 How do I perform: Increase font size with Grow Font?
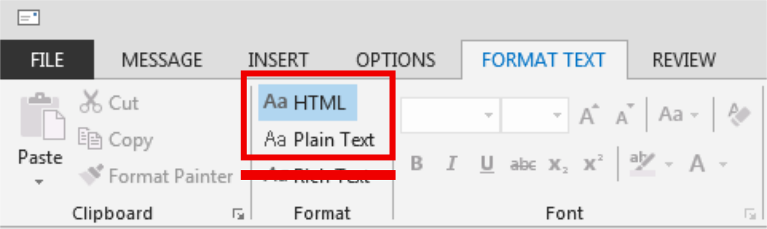point(588,115)
